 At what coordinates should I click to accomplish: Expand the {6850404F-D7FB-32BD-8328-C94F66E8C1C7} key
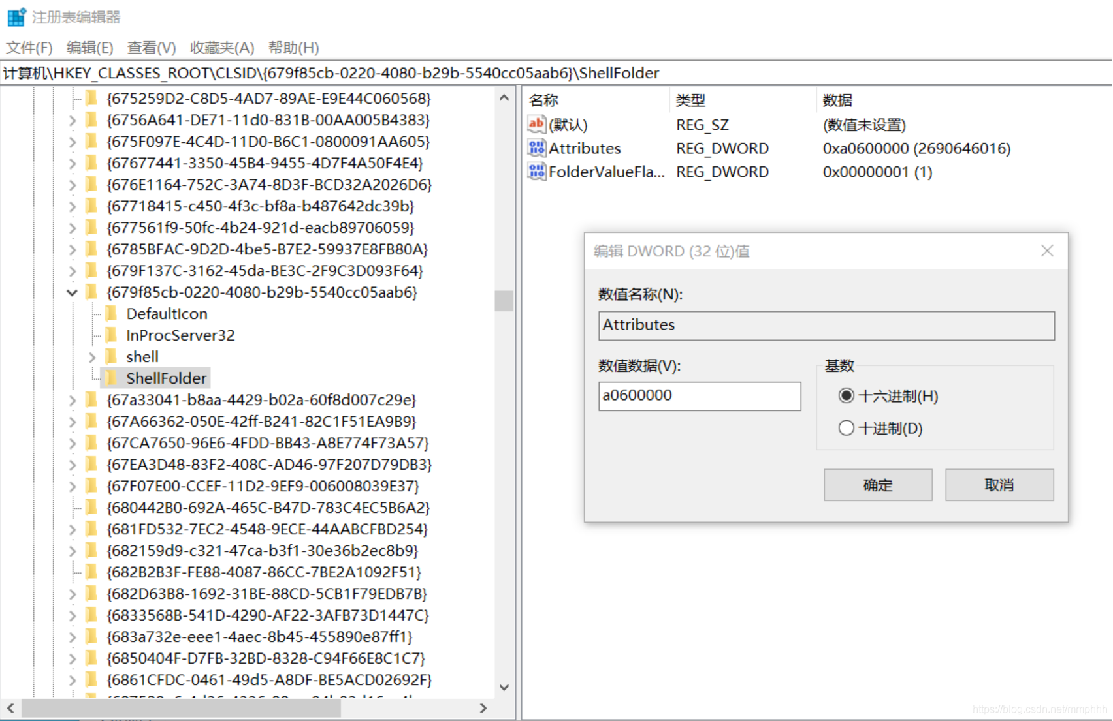[73, 658]
